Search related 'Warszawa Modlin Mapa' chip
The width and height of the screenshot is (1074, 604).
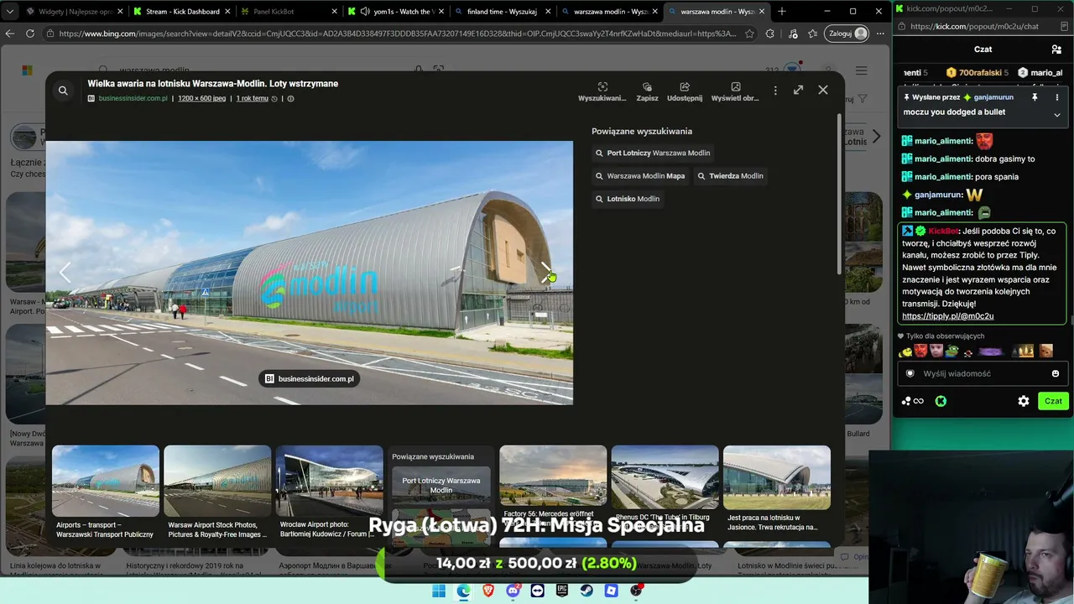640,176
